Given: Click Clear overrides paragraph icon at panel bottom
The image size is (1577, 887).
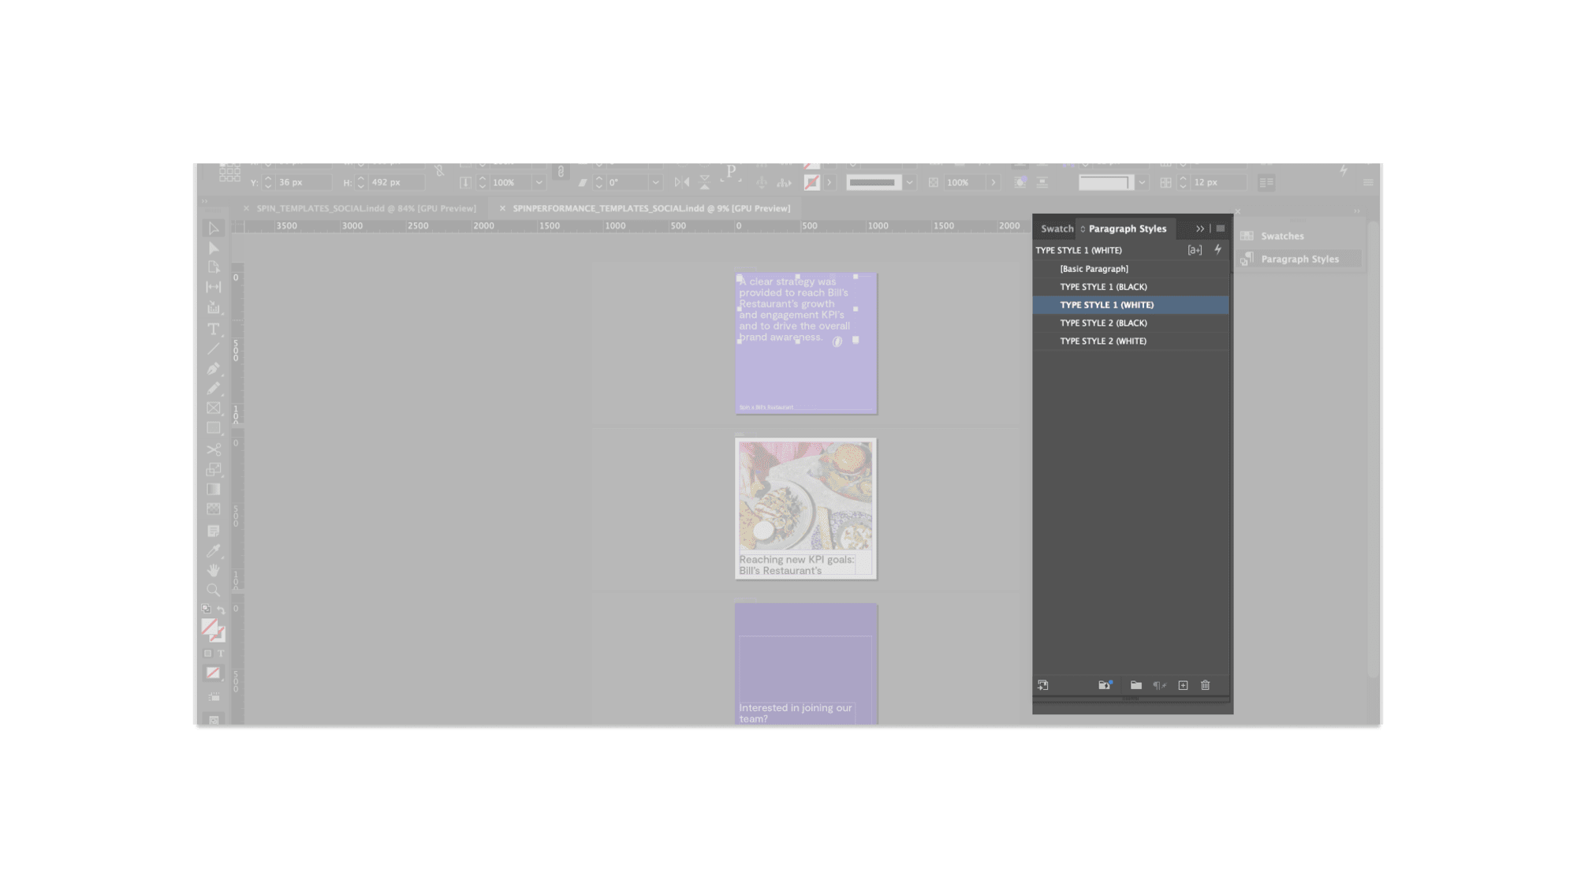Looking at the screenshot, I should point(1159,685).
